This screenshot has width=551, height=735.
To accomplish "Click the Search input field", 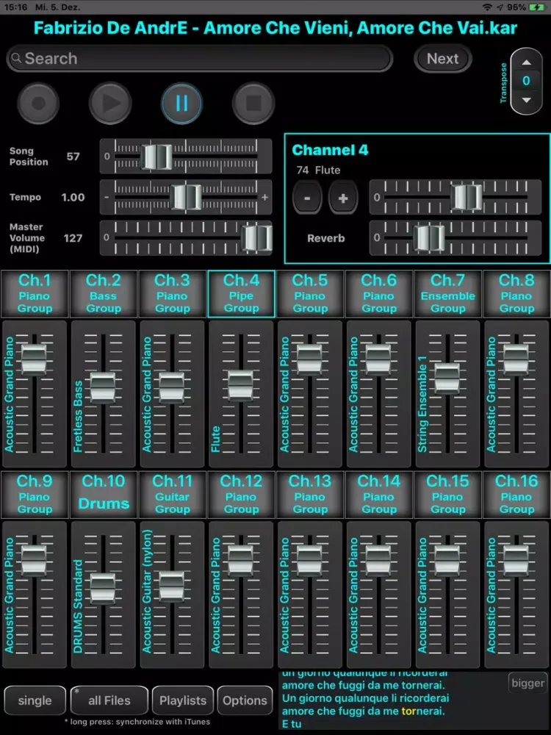I will click(x=200, y=59).
